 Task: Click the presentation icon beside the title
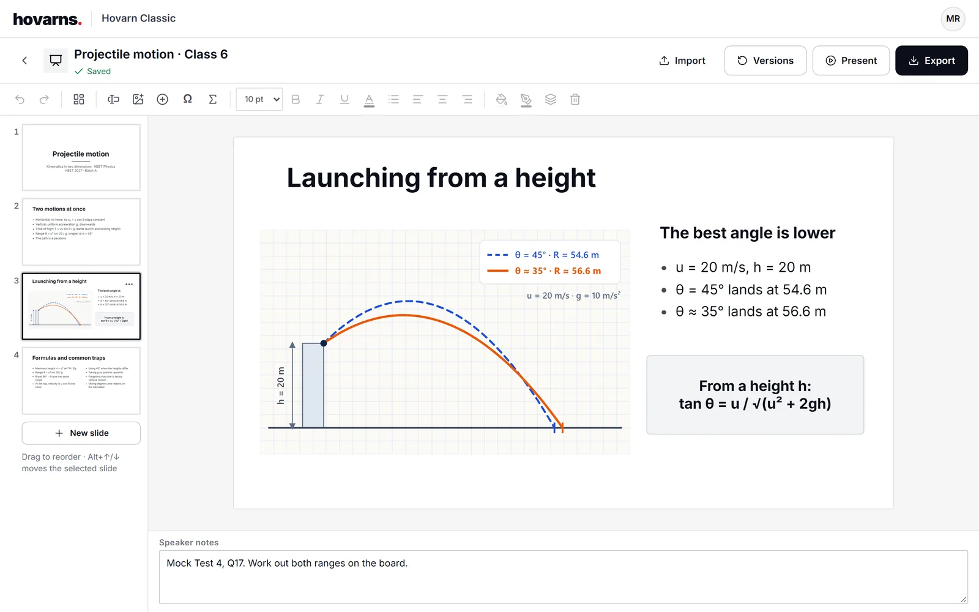(x=56, y=61)
